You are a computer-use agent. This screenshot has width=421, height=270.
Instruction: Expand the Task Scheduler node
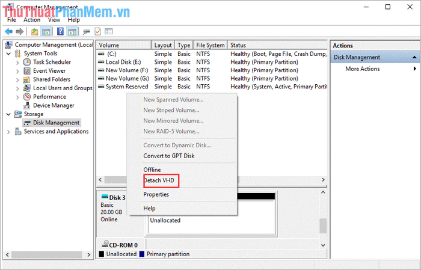(17, 63)
